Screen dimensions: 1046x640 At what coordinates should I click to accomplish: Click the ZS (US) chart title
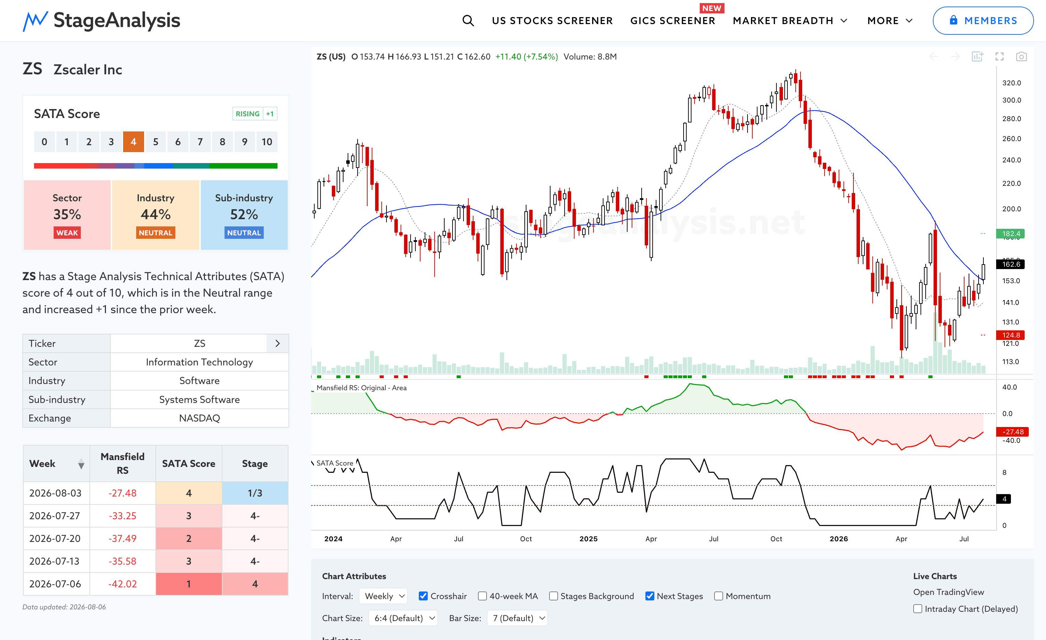tap(331, 56)
